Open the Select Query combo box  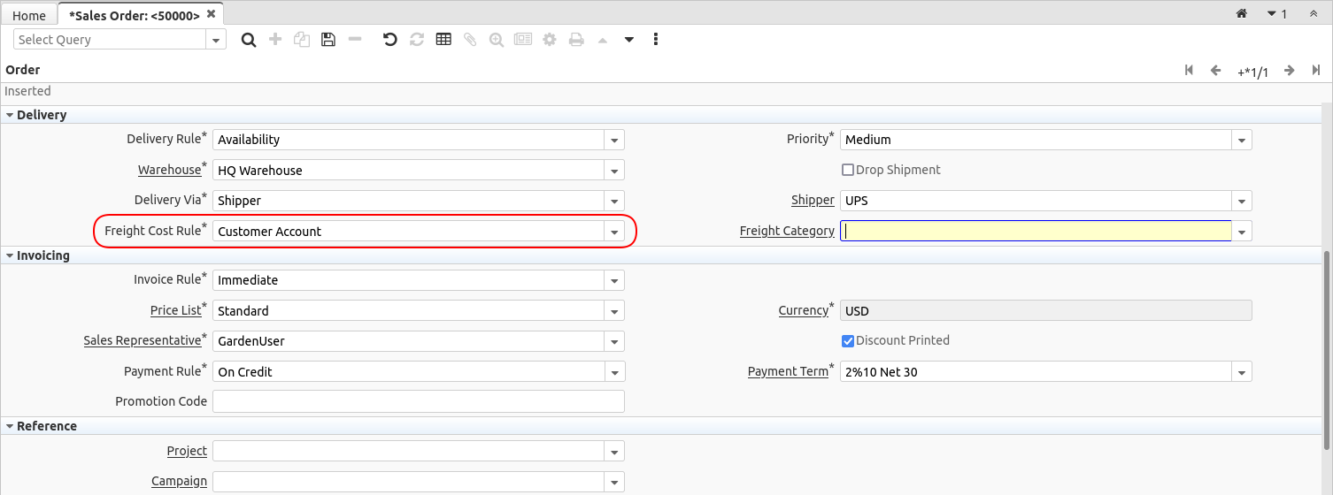coord(216,40)
